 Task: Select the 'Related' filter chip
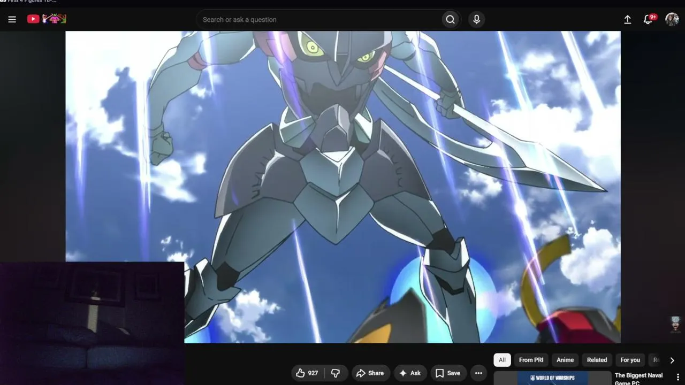(x=597, y=360)
